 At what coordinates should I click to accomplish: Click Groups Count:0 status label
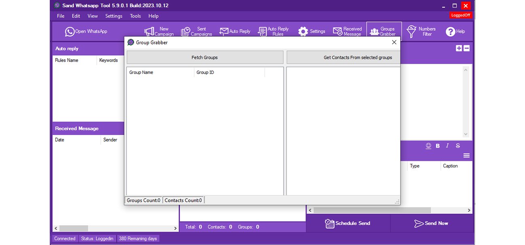pos(143,200)
